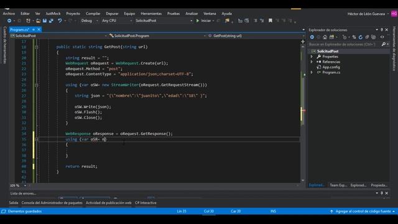Click the pending changes filter icon

click(345, 37)
